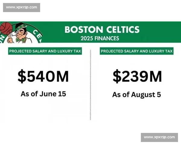The image size is (181, 145).
Task: Click the spinning basketball in the logo
Action: [x=6, y=28]
